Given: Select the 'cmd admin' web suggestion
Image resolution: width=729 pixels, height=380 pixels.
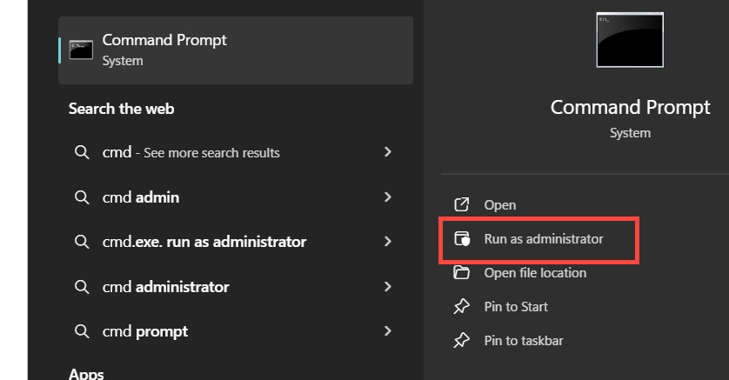Looking at the screenshot, I should point(236,197).
